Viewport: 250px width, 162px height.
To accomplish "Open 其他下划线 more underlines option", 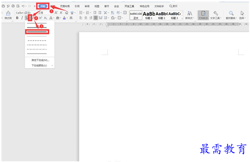I will [40, 60].
